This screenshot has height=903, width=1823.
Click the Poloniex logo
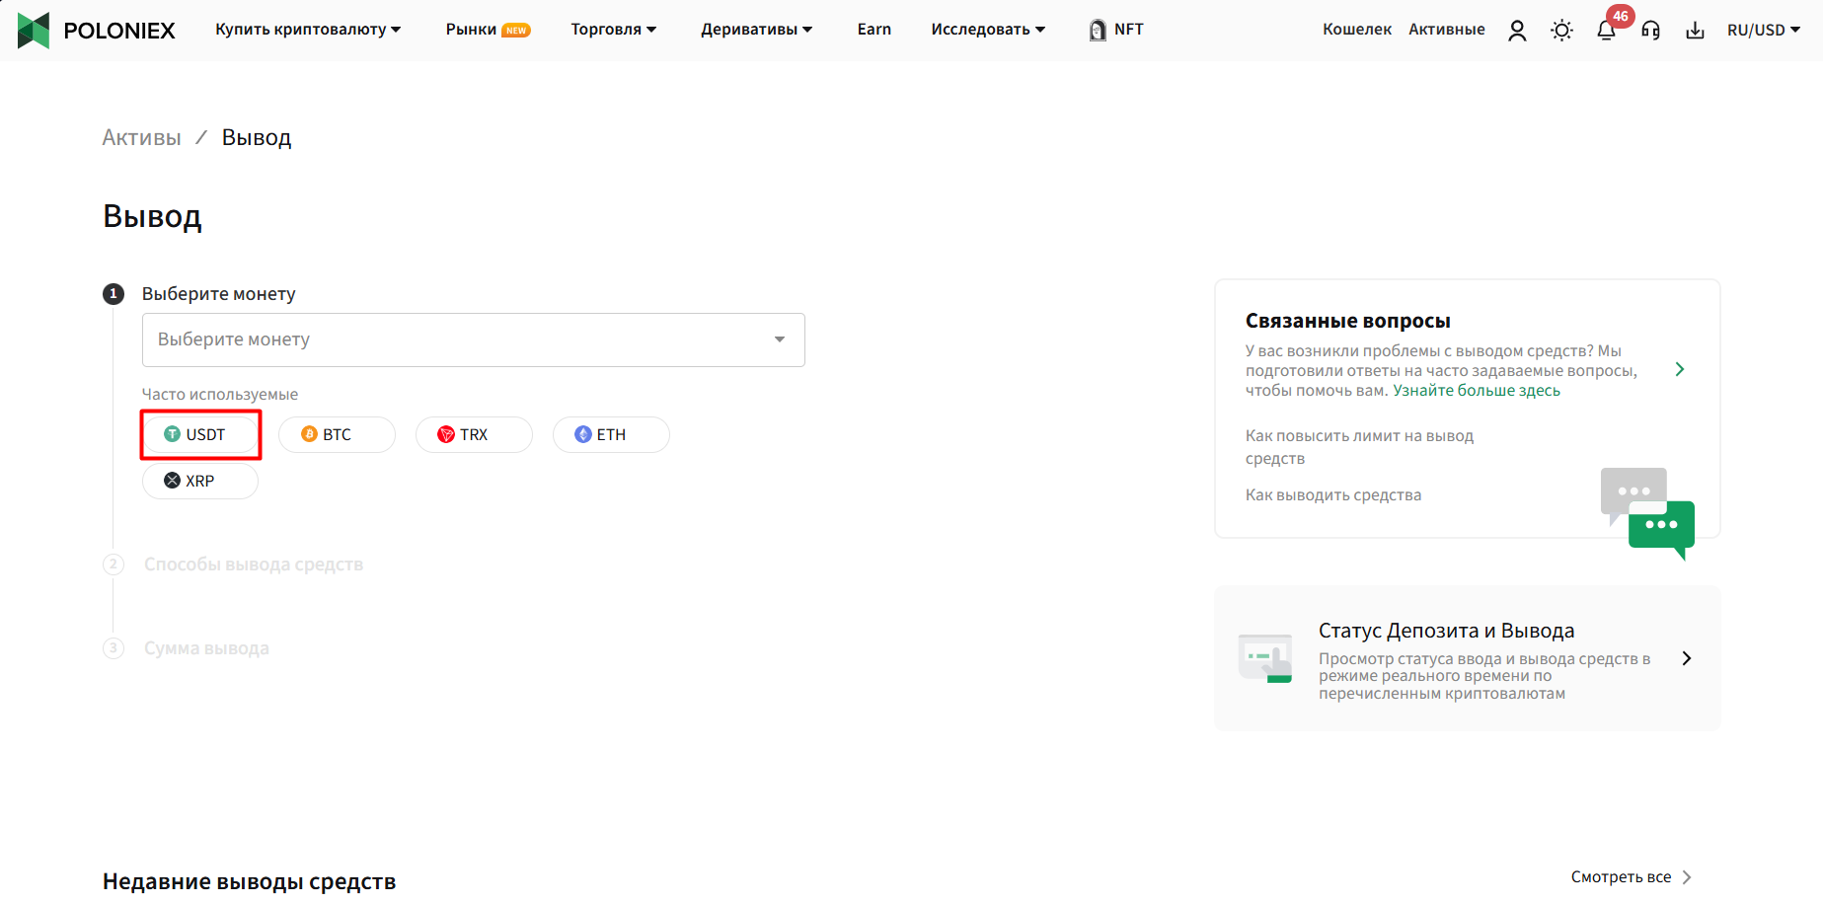click(x=97, y=31)
